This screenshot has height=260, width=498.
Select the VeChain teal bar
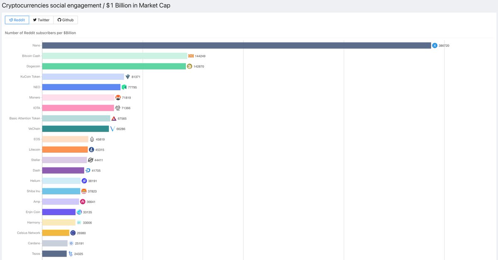(76, 129)
